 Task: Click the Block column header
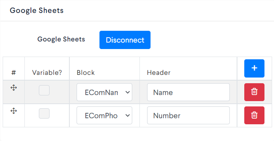point(86,73)
